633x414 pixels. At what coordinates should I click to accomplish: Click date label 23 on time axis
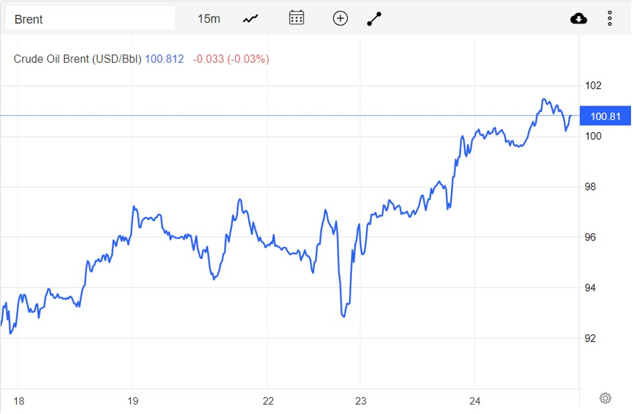361,401
